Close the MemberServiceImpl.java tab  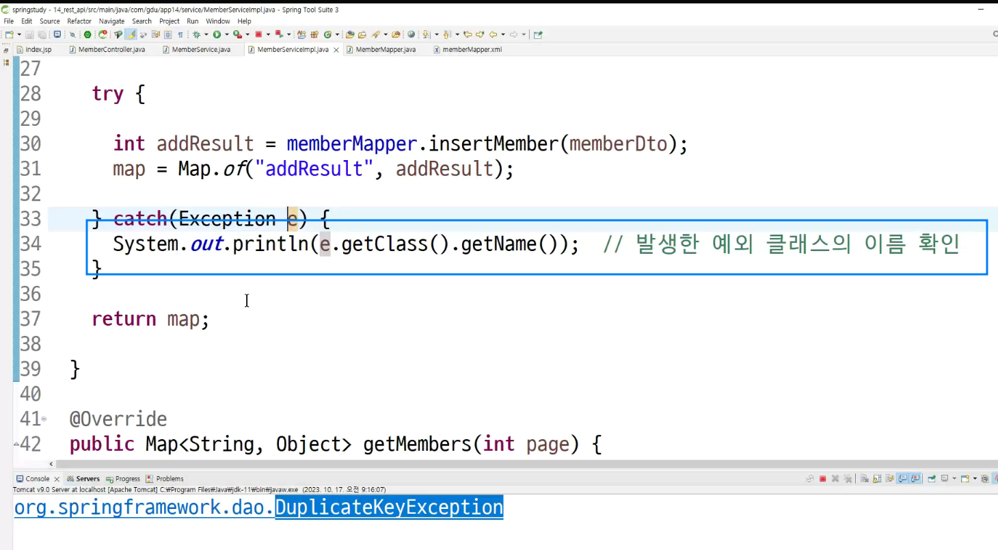[336, 50]
